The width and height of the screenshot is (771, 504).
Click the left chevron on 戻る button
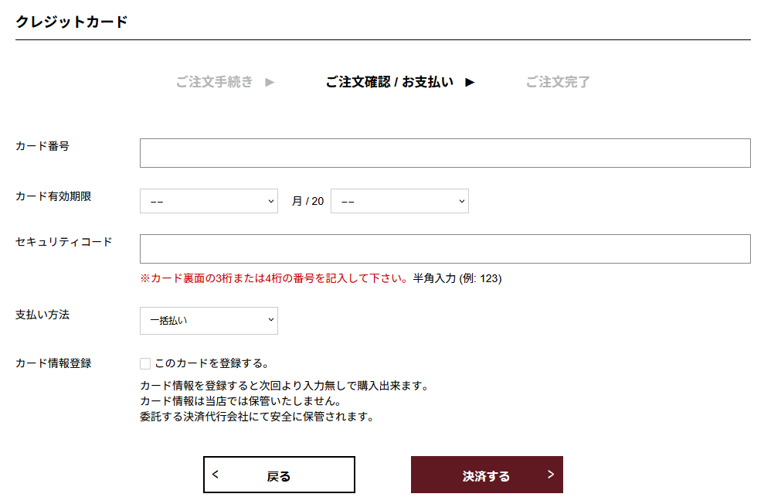pos(216,474)
